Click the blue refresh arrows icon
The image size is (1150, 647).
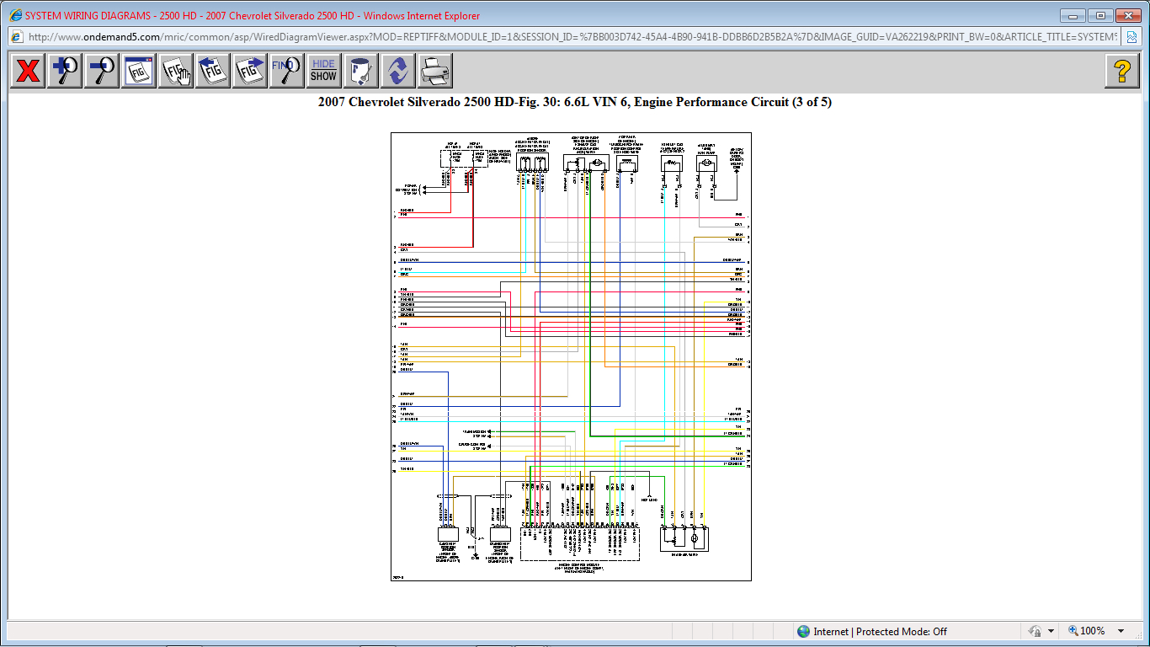coord(397,71)
